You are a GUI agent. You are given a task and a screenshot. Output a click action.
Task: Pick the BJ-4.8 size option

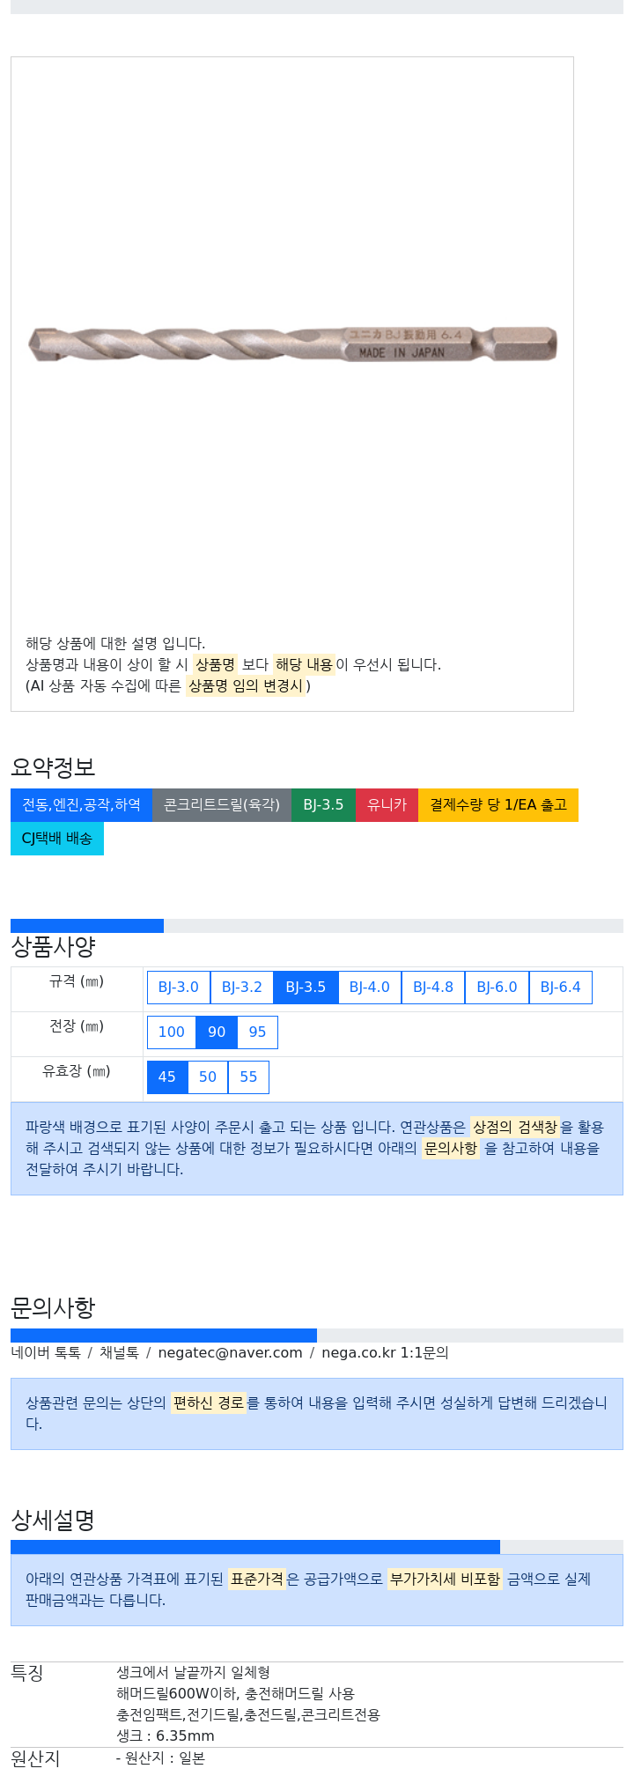[433, 988]
